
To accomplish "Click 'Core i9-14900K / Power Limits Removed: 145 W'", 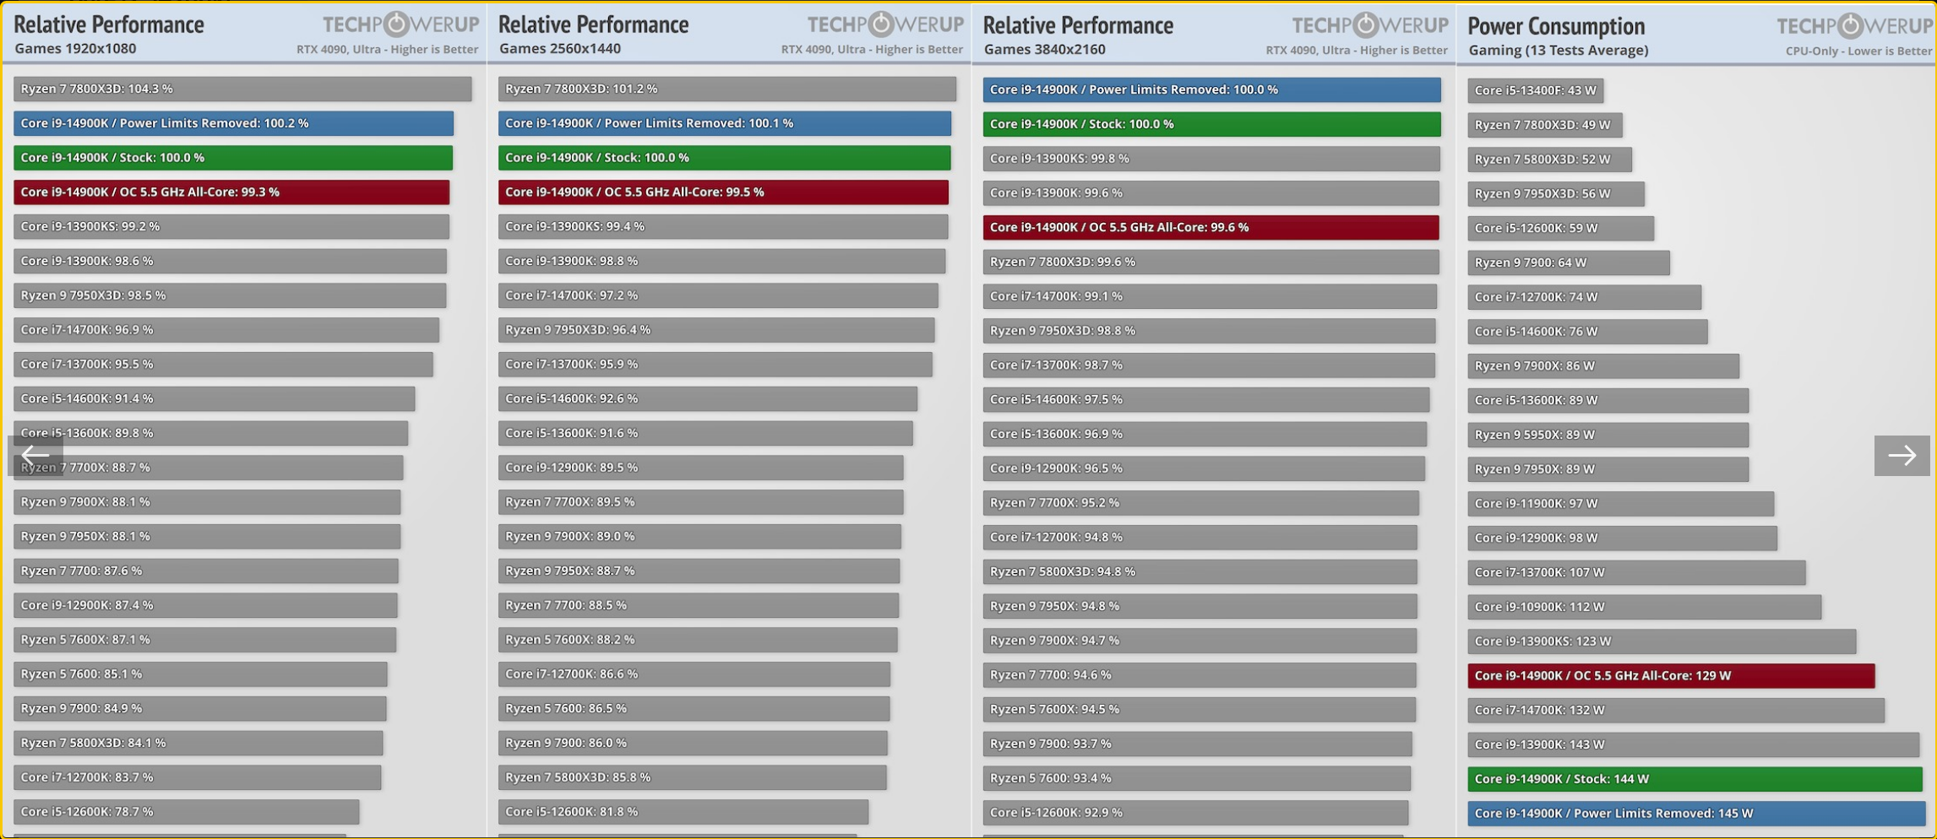I will coord(1696,814).
